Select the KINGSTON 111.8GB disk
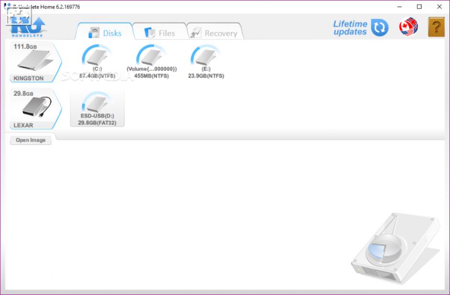 coord(35,62)
